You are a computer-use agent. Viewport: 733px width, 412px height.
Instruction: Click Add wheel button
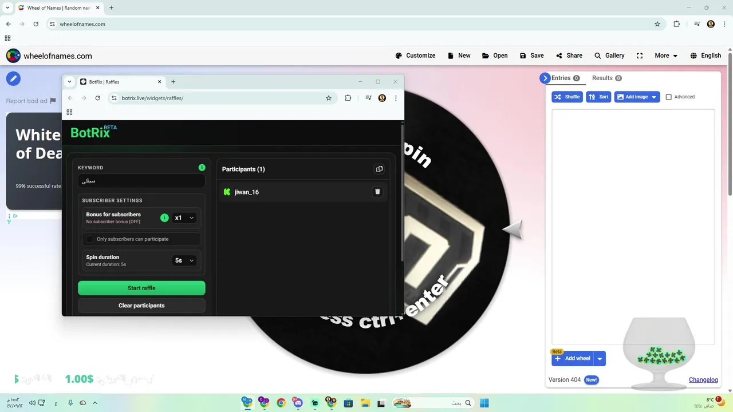[573, 358]
